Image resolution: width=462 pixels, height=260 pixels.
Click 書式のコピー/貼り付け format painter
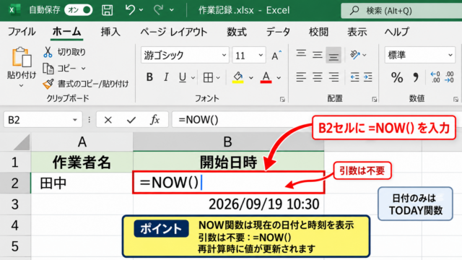pos(85,84)
